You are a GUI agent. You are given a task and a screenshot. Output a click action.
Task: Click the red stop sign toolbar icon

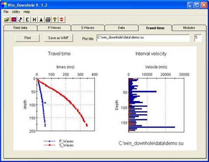62,20
